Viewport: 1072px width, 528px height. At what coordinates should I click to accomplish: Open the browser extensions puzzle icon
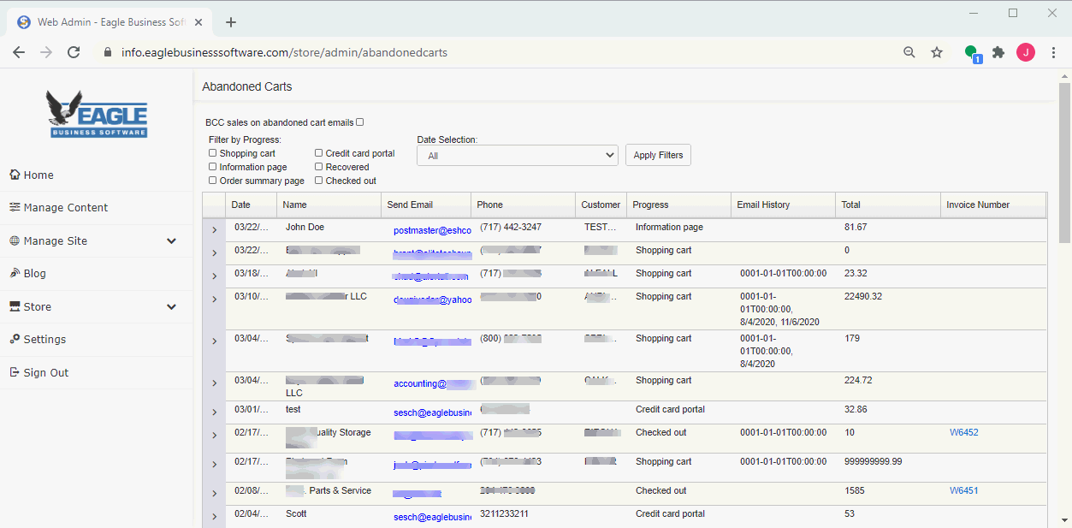(x=998, y=52)
